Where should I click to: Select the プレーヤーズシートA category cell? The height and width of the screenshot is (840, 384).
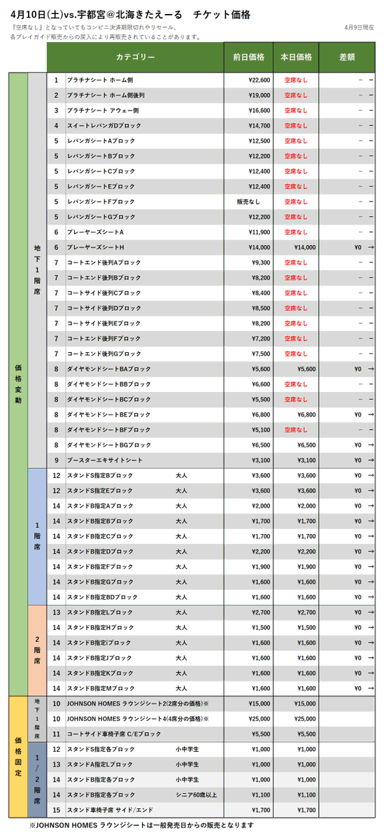145,232
